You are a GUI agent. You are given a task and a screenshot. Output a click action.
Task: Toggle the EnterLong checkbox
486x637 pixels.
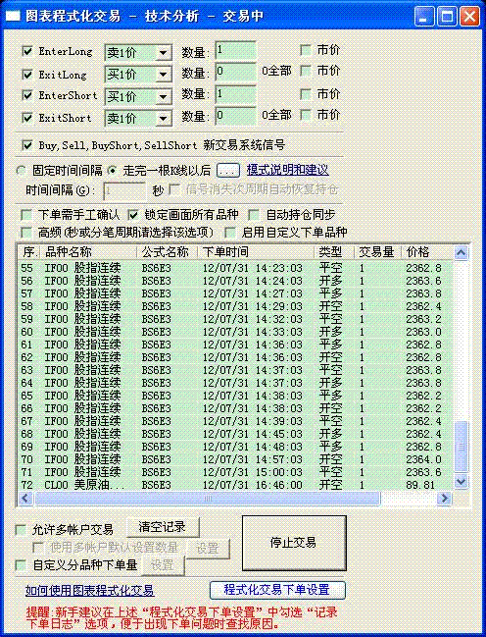coord(27,51)
